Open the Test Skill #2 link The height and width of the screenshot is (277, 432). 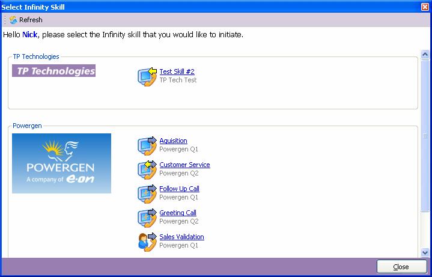click(177, 72)
